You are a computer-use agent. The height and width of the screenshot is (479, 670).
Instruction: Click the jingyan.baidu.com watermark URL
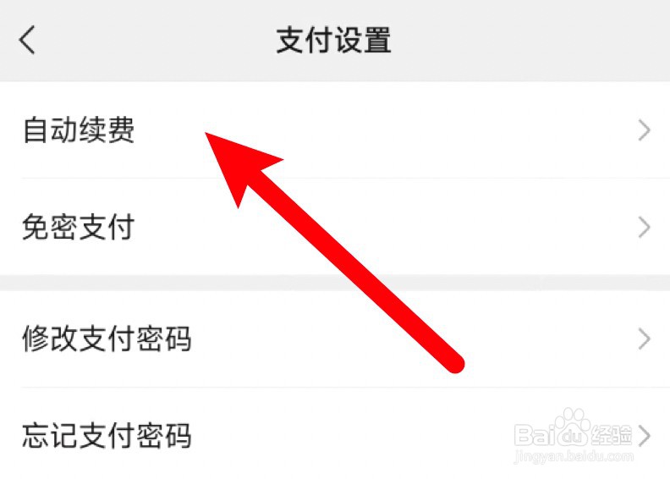coord(574,456)
